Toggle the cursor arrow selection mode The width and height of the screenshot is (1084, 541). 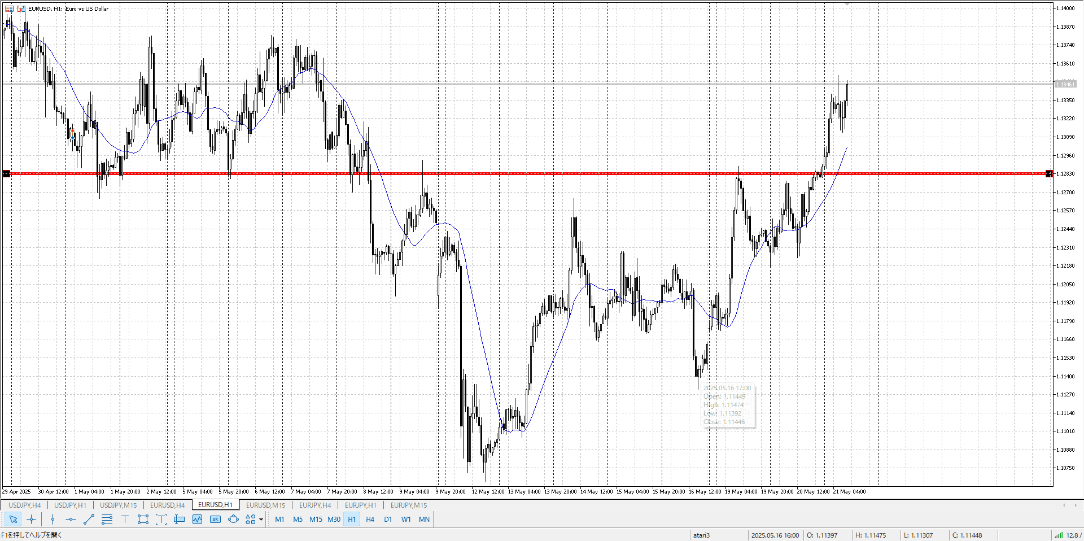click(13, 520)
